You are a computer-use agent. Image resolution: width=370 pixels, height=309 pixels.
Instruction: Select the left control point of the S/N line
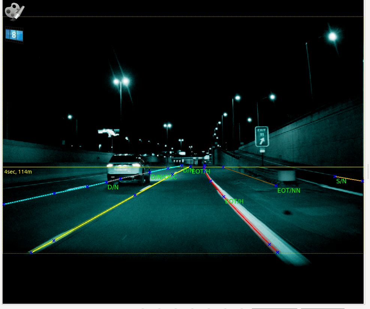click(335, 176)
